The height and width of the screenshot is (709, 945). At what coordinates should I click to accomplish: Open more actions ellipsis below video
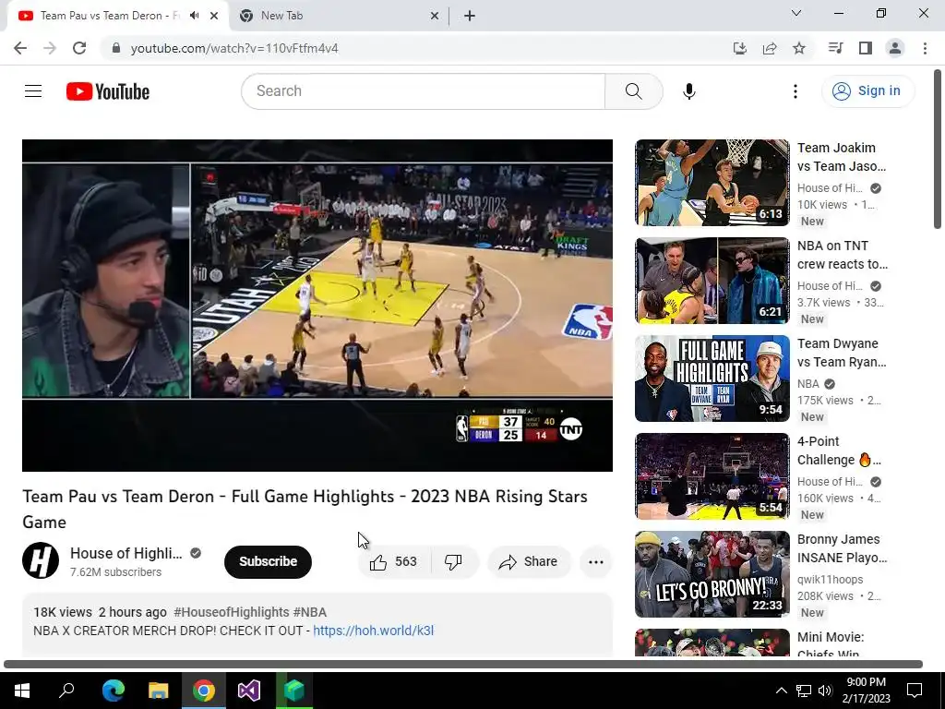[x=595, y=562]
